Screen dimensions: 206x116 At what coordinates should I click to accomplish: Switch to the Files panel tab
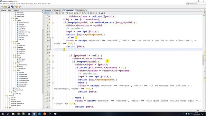tap(10, 10)
